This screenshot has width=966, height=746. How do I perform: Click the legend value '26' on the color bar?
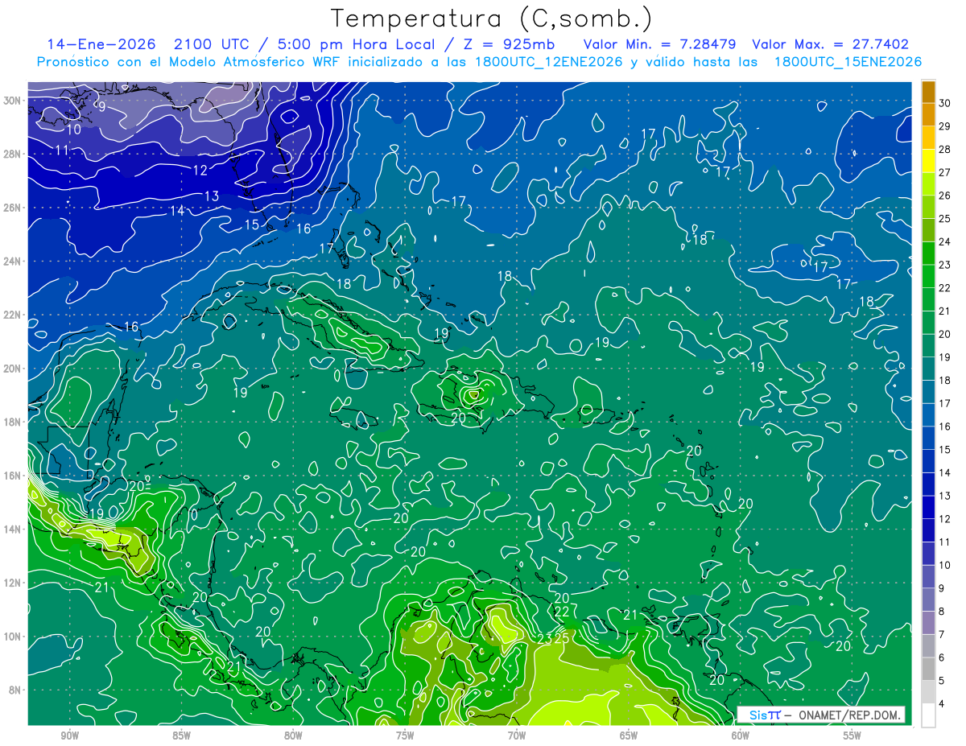945,195
